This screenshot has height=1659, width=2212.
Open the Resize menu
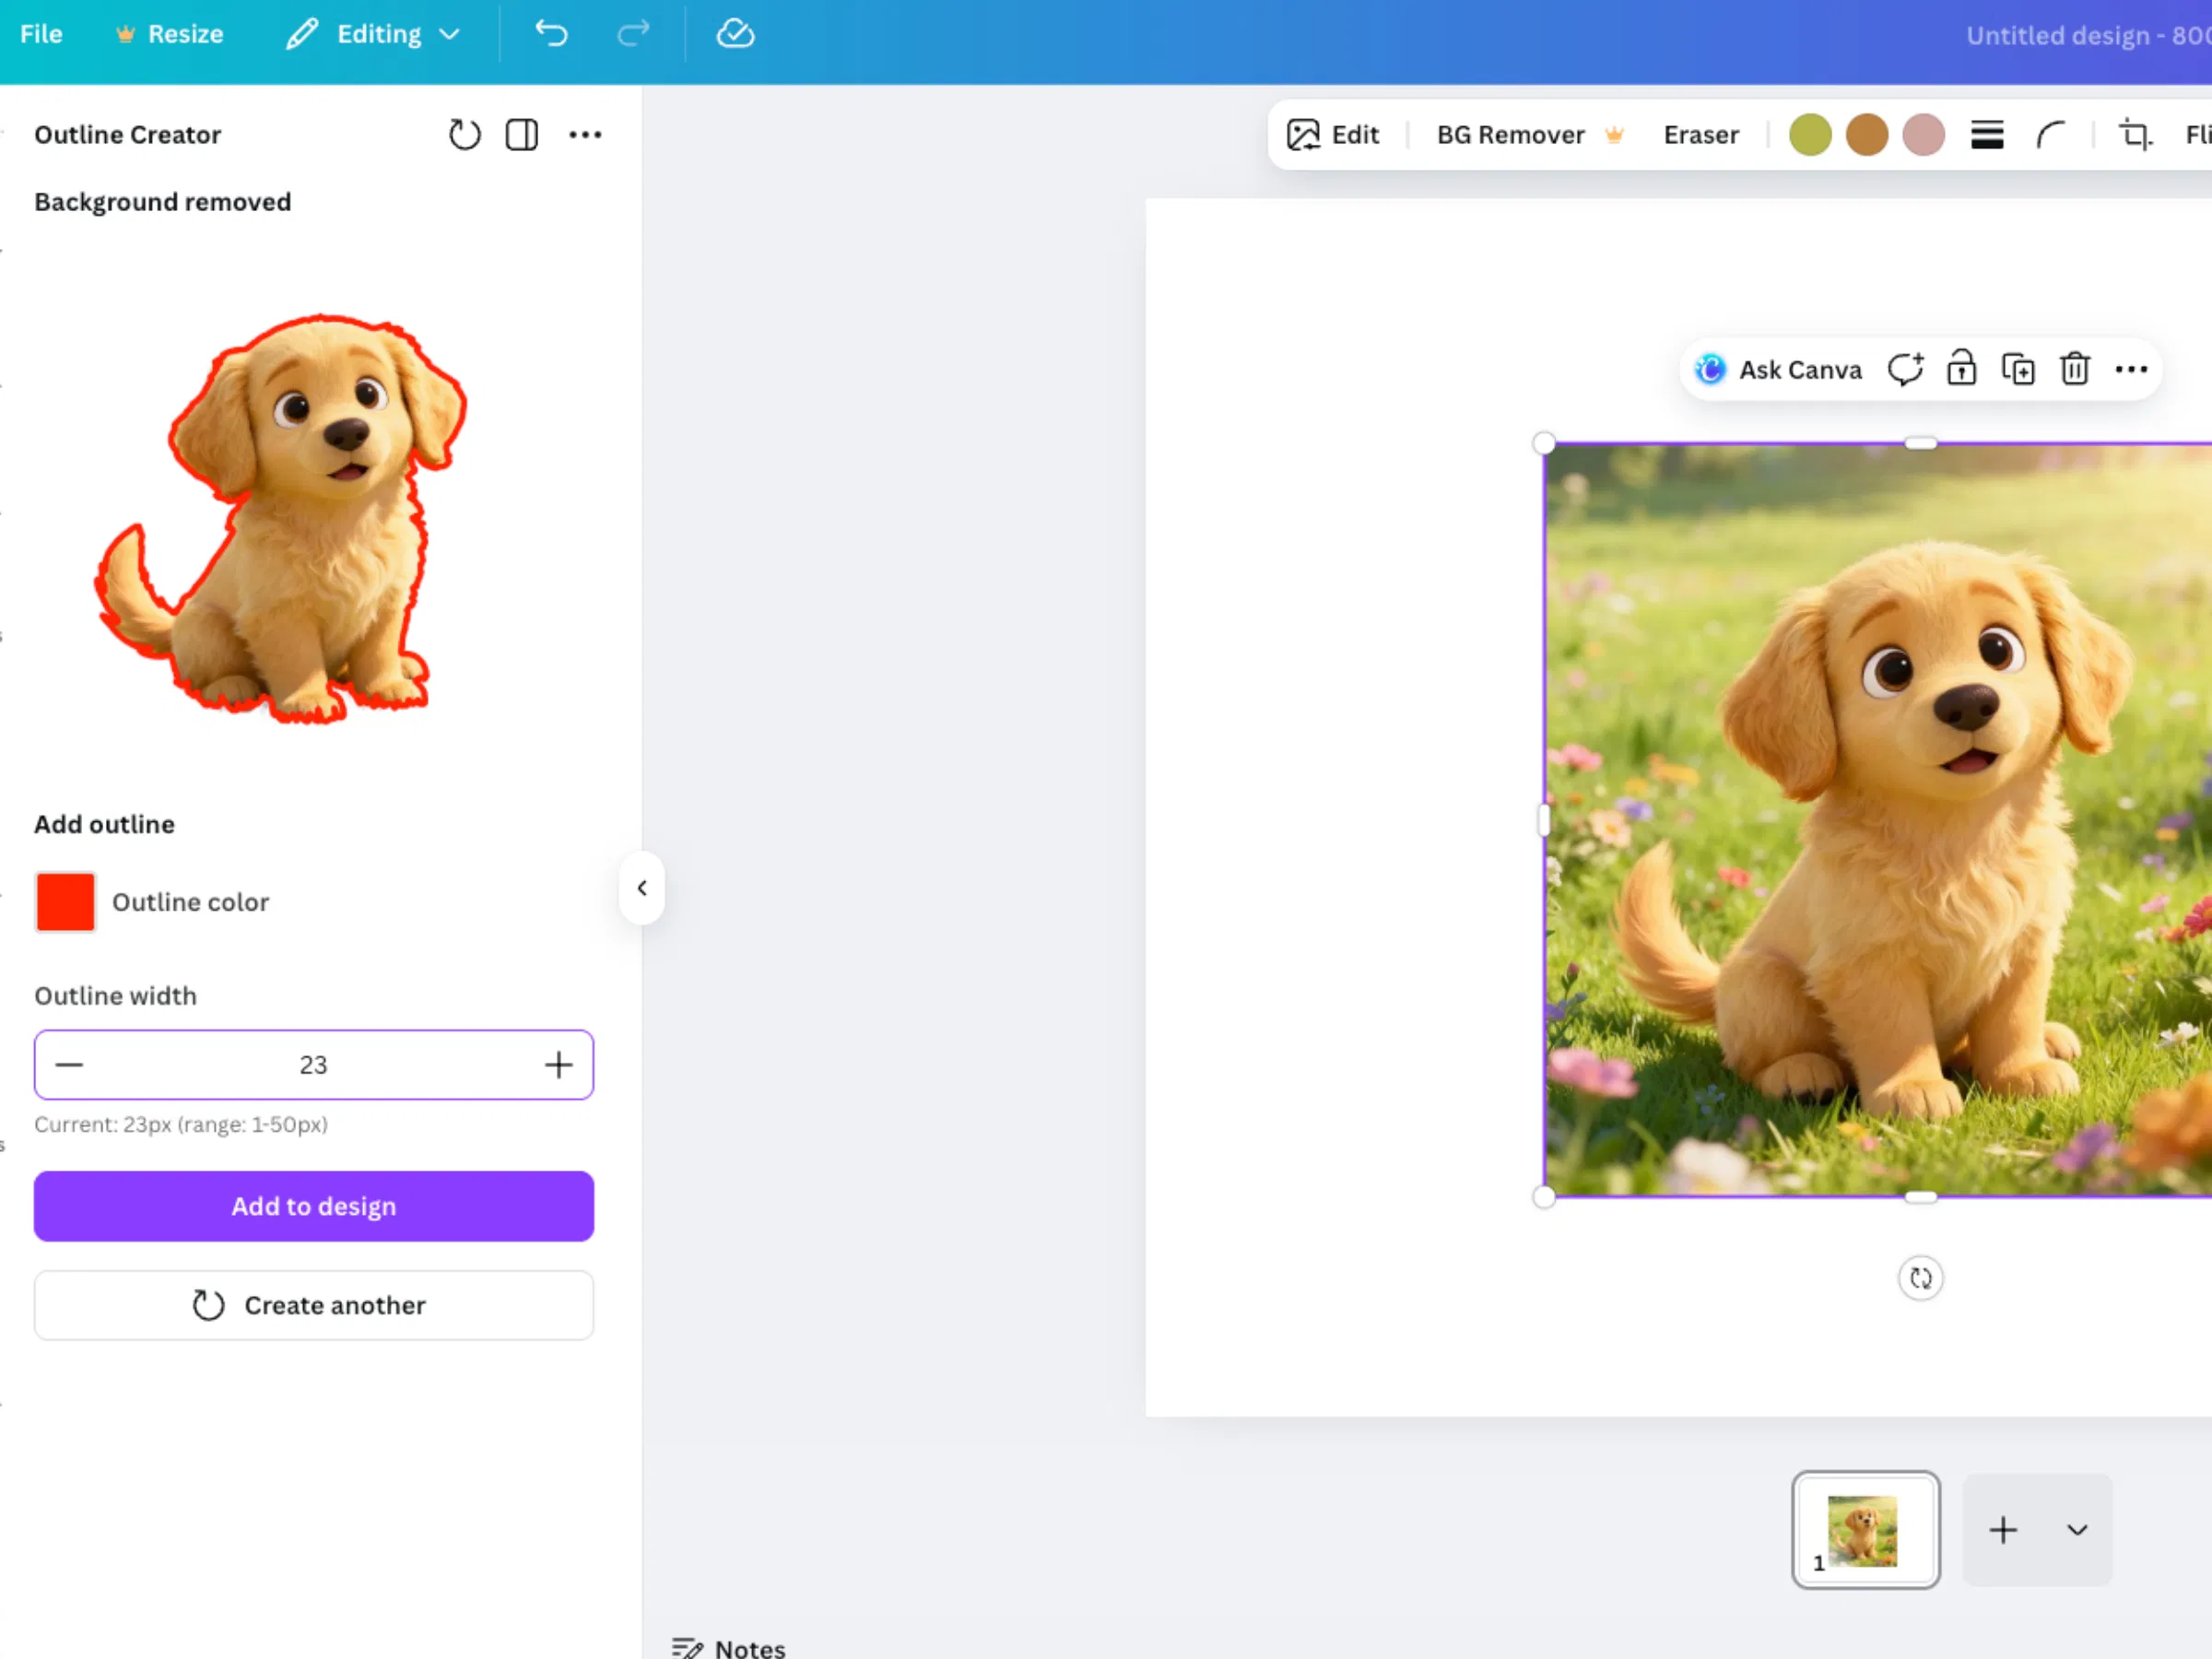170,34
